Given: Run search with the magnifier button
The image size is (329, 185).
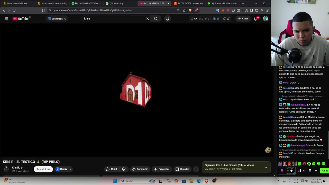Looking at the screenshot, I should pyautogui.click(x=156, y=18).
